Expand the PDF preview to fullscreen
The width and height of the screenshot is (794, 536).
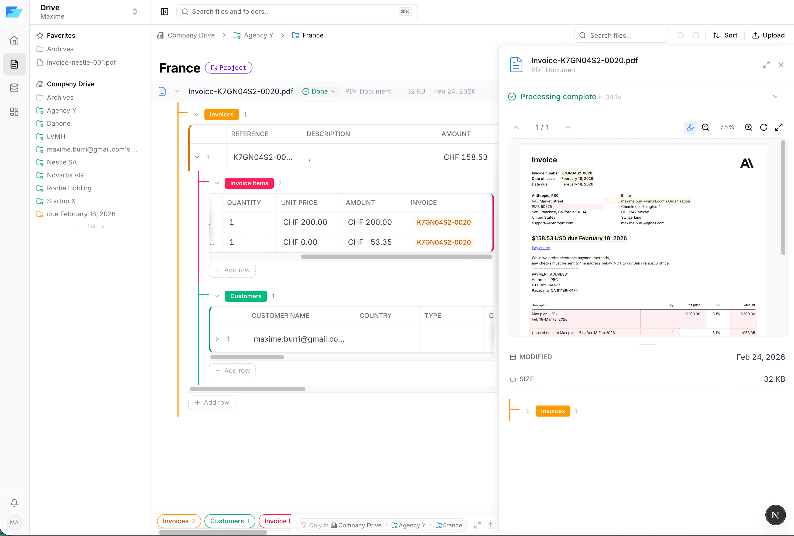(x=779, y=127)
